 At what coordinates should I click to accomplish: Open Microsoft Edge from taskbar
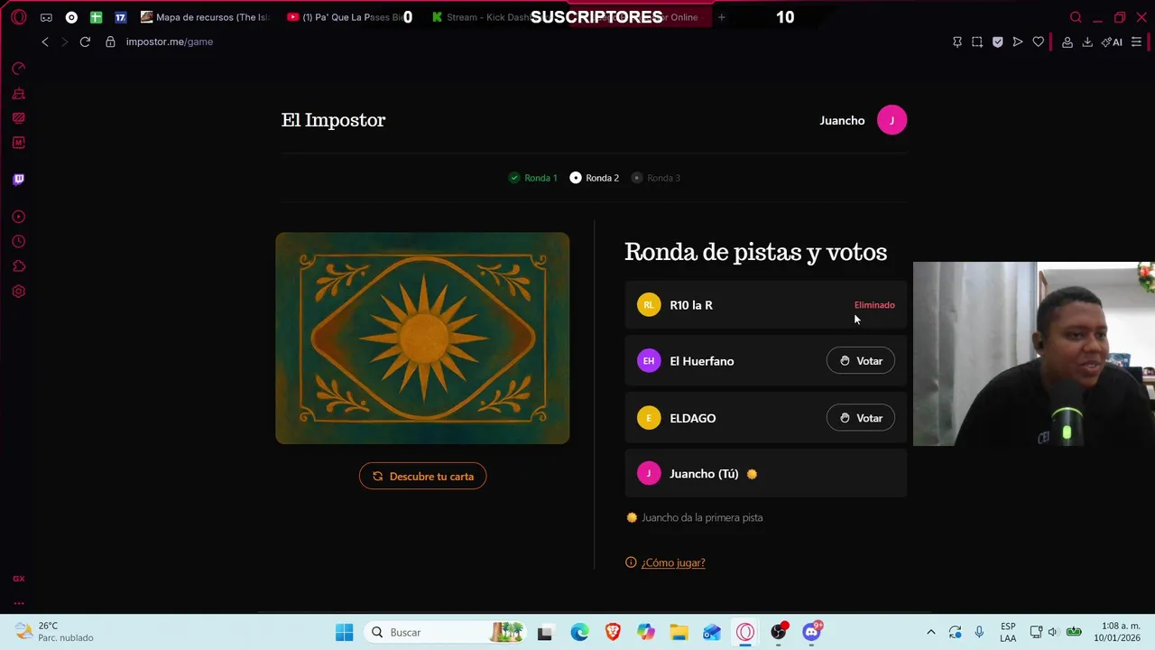(x=579, y=632)
